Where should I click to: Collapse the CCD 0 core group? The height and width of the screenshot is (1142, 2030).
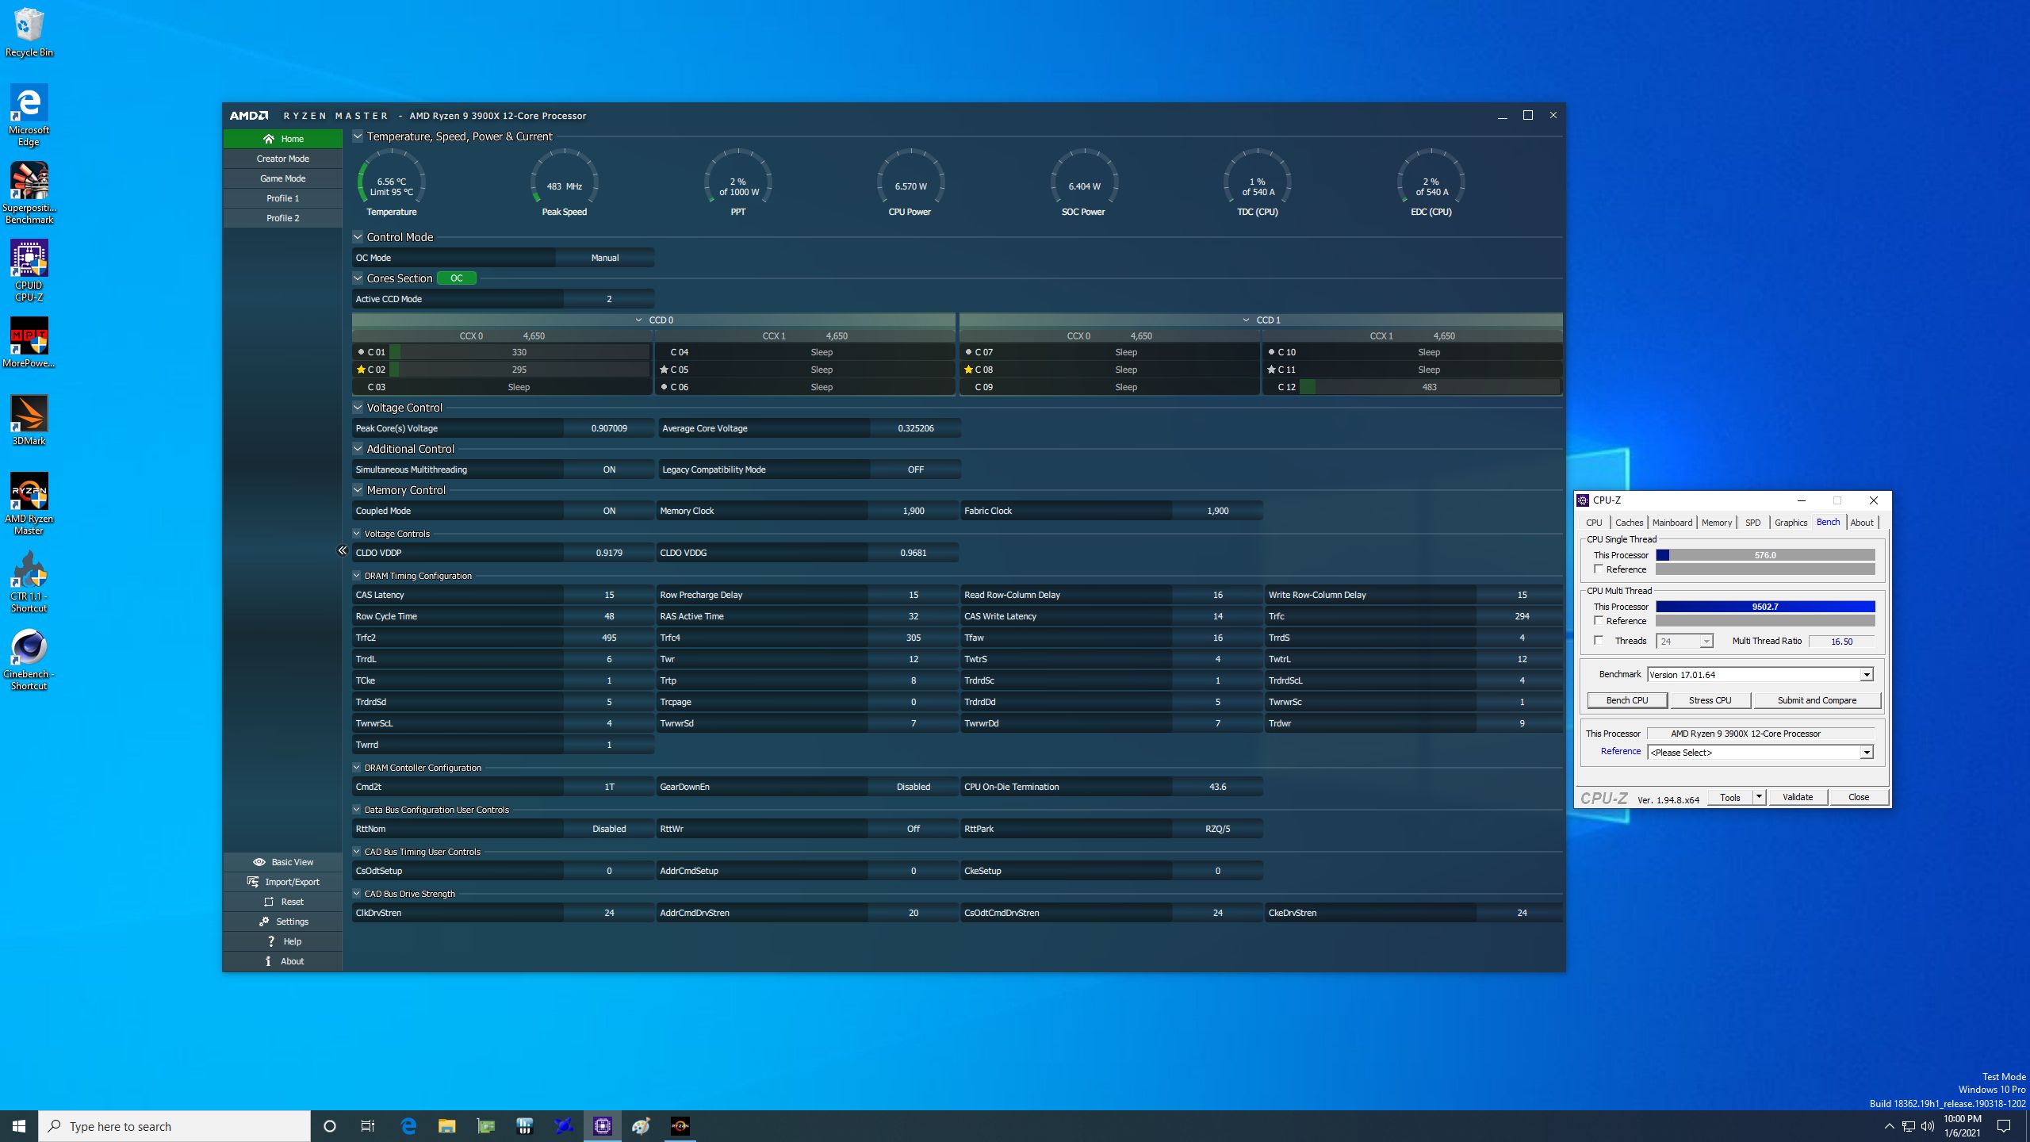(639, 320)
